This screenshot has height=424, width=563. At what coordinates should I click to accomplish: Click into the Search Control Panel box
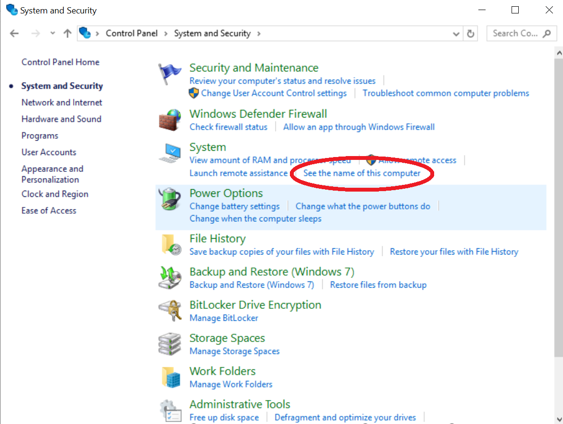pyautogui.click(x=514, y=34)
